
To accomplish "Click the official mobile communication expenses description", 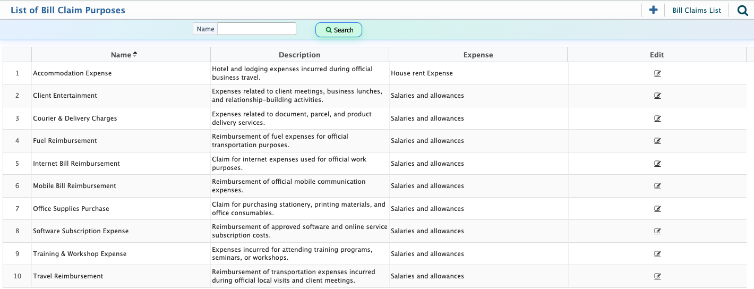I will (299, 186).
